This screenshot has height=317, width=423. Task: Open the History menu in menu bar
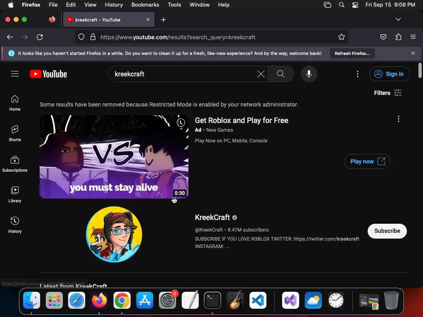(114, 5)
